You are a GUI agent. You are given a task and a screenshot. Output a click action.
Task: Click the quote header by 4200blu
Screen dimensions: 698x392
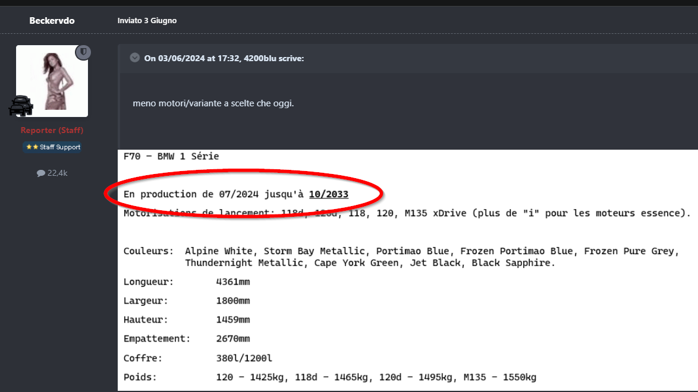pyautogui.click(x=224, y=58)
